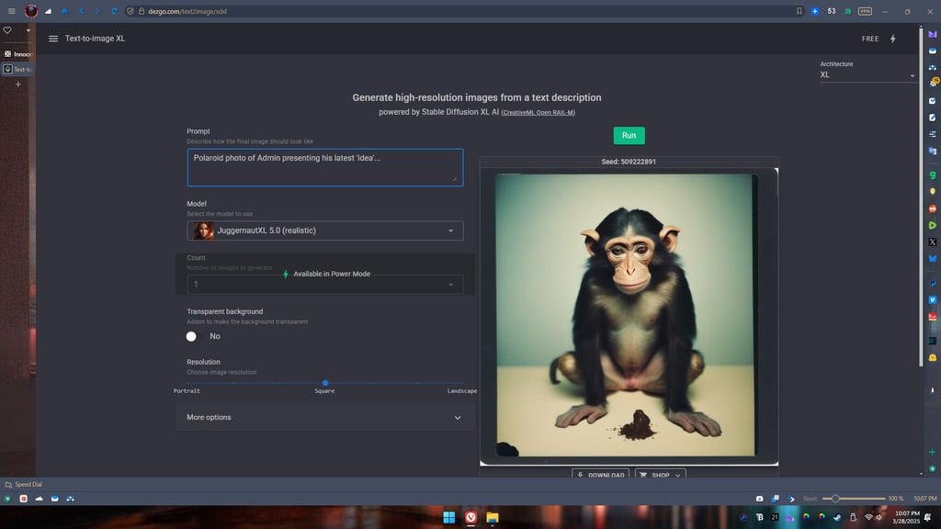The image size is (941, 529).
Task: Switch to the Text-to-image tab in the sidebar
Action: (17, 69)
